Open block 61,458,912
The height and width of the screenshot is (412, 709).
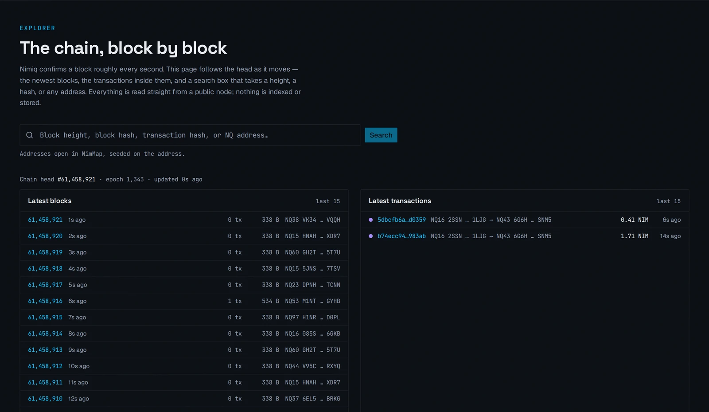tap(45, 366)
